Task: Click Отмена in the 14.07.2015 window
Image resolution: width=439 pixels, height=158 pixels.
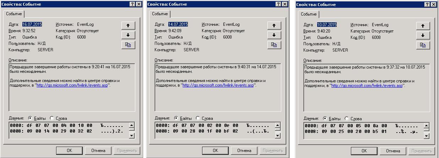Action: pos(244,150)
